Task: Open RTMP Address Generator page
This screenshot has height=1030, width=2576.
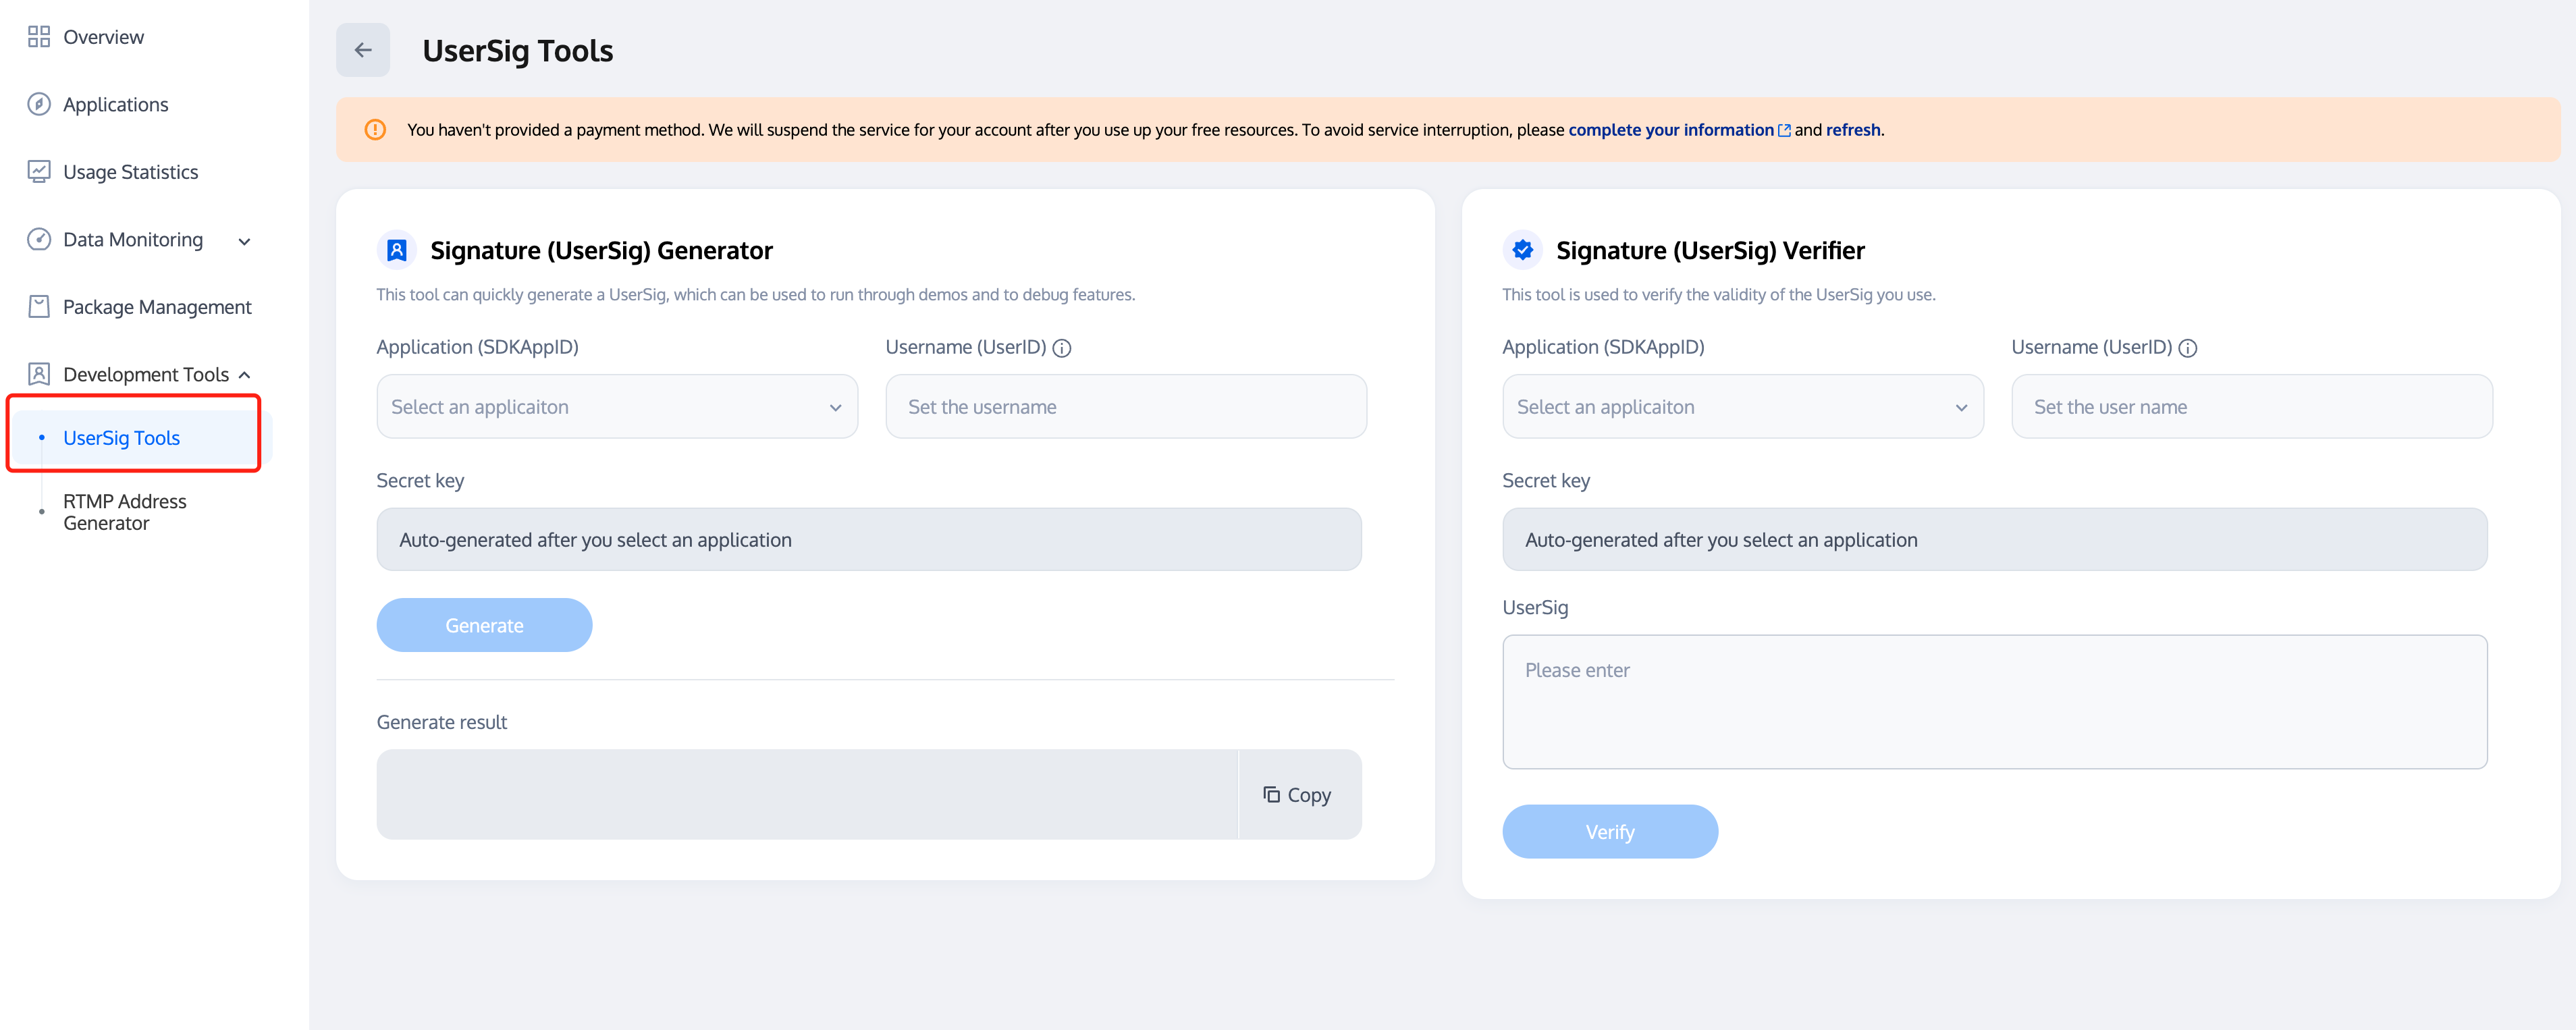Action: coord(125,512)
